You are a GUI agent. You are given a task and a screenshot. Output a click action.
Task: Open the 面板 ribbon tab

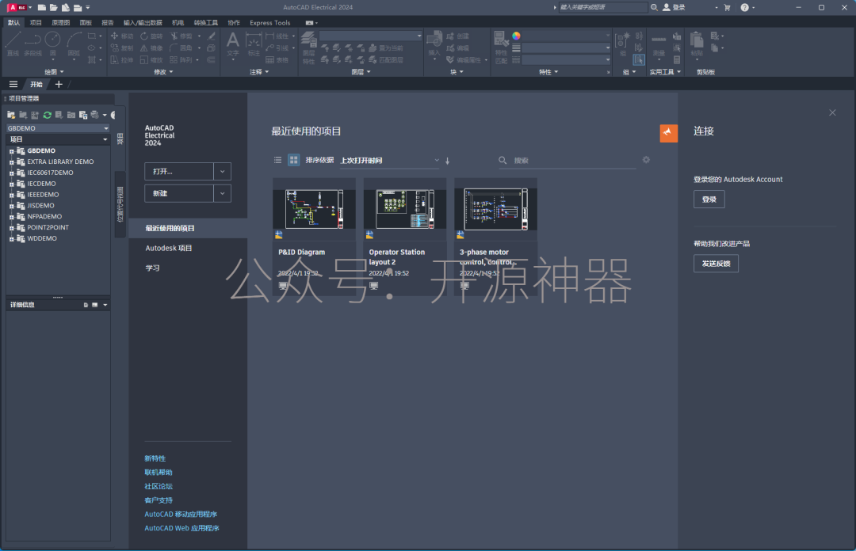pyautogui.click(x=86, y=23)
